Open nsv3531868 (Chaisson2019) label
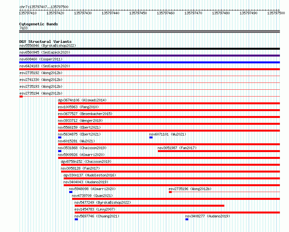This screenshot has height=232, width=289. coord(82,148)
